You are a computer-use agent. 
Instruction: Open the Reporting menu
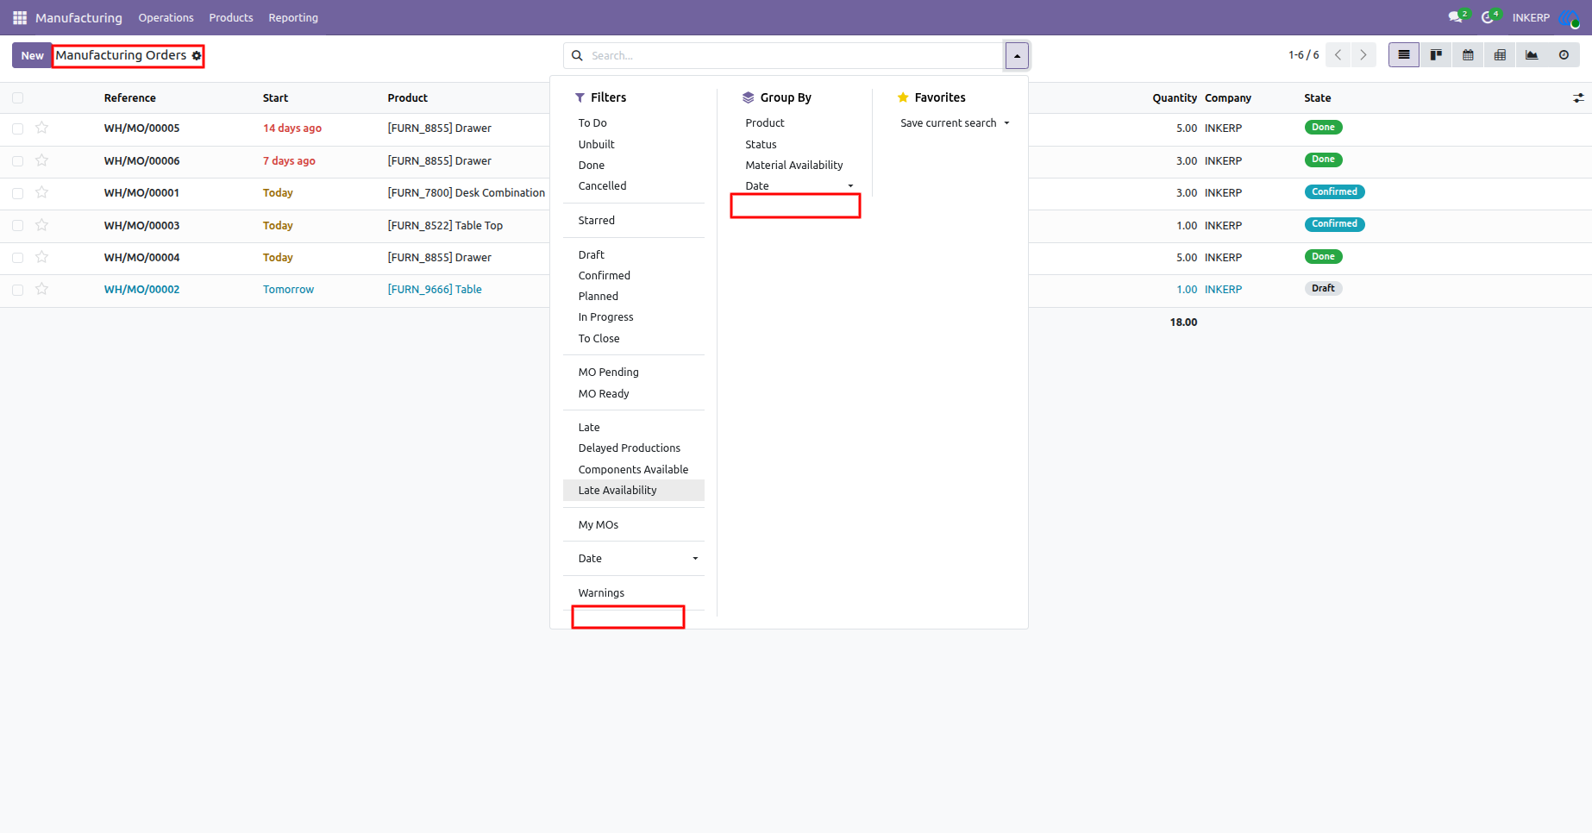(x=293, y=17)
